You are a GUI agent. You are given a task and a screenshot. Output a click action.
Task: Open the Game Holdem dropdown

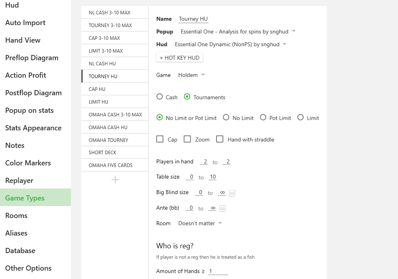tap(191, 75)
